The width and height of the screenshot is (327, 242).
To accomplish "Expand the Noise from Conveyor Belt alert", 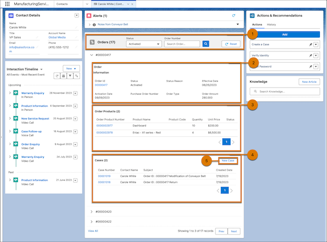I will [90, 25].
